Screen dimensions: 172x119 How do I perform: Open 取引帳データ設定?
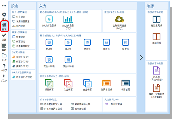[x=22, y=77]
